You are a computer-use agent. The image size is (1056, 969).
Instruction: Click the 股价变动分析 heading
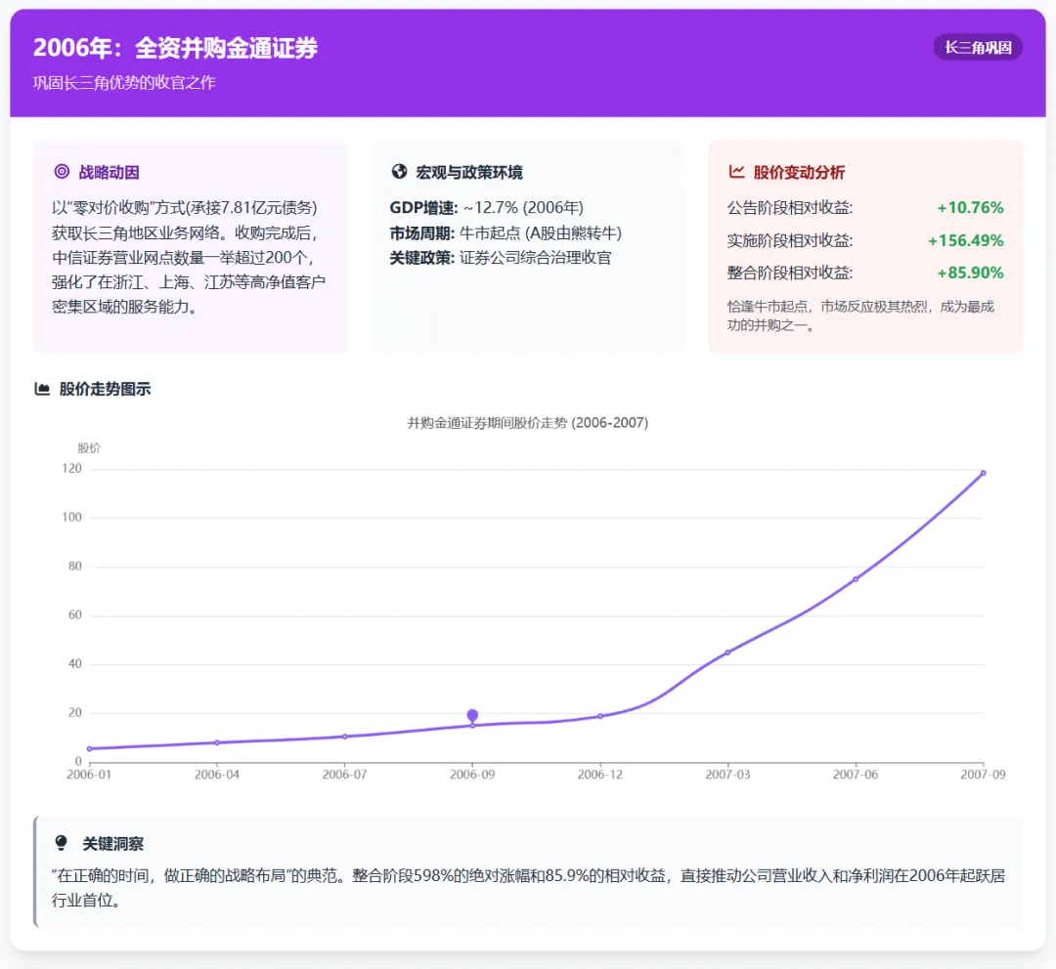(799, 172)
